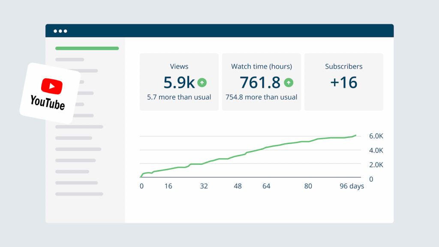Screen dimensions: 439x247
Task: Select the first sidebar navigation entry
Action: [x=70, y=60]
